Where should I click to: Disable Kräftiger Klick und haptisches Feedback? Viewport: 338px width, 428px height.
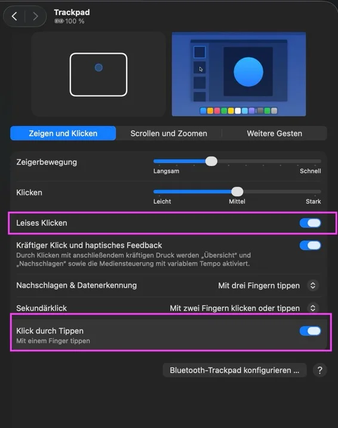click(x=310, y=245)
